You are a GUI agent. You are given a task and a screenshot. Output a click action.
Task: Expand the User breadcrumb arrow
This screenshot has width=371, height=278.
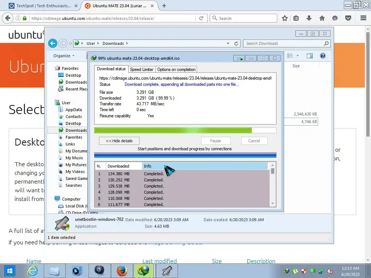(98, 43)
